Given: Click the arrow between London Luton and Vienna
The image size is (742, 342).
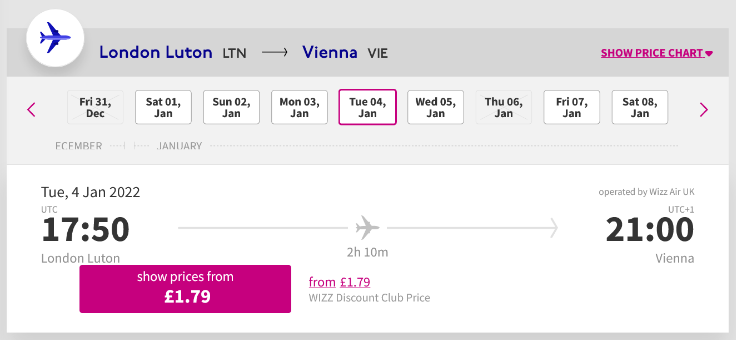Looking at the screenshot, I should click(x=275, y=52).
